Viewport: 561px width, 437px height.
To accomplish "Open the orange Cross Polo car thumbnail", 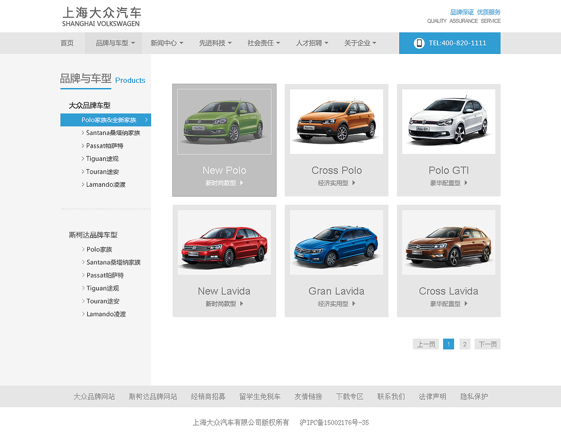I will [337, 122].
